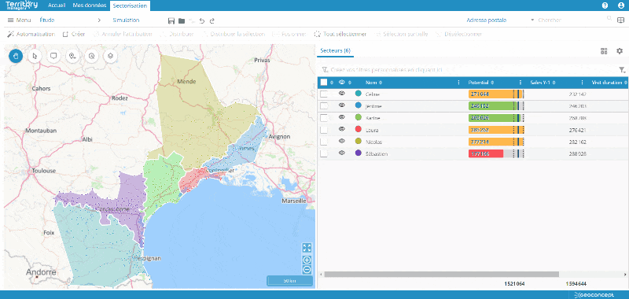Toggle visibility eye for Céline sector

tap(342, 94)
